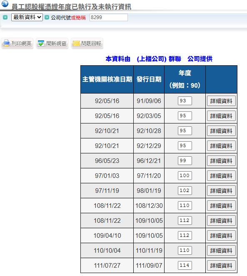This screenshot has width=247, height=276.
Task: Click the blue globe icon beside page title
Action: pos(5,3)
